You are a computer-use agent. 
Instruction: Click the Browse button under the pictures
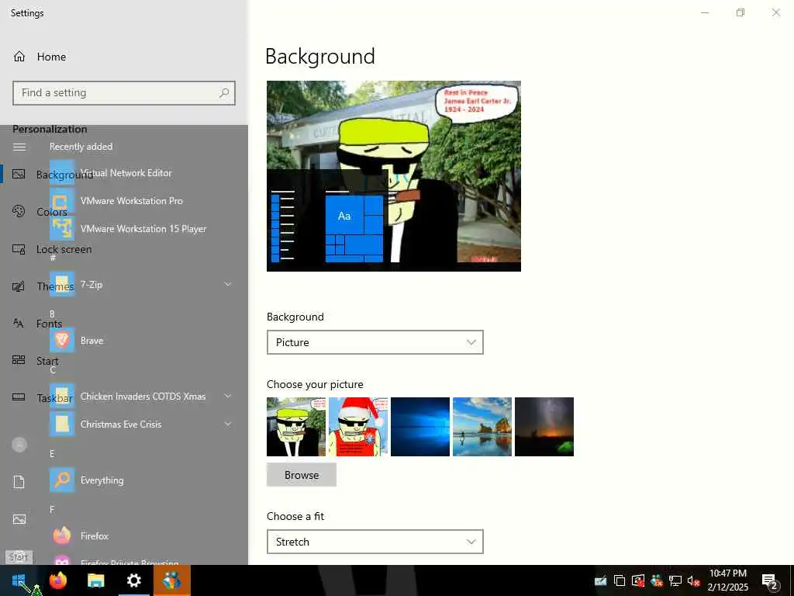(302, 475)
